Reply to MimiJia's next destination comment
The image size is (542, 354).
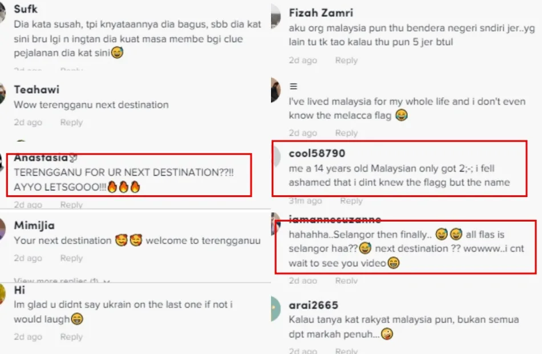[71, 258]
